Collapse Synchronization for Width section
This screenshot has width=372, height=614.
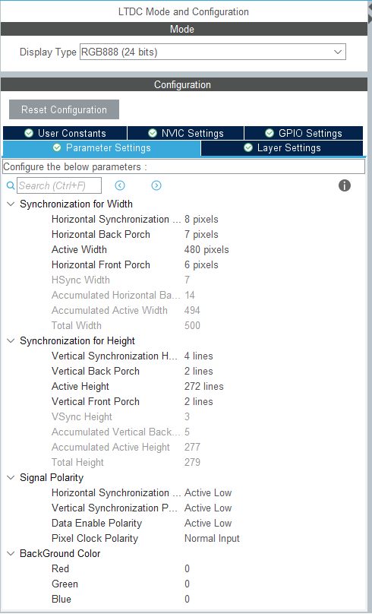tap(11, 204)
